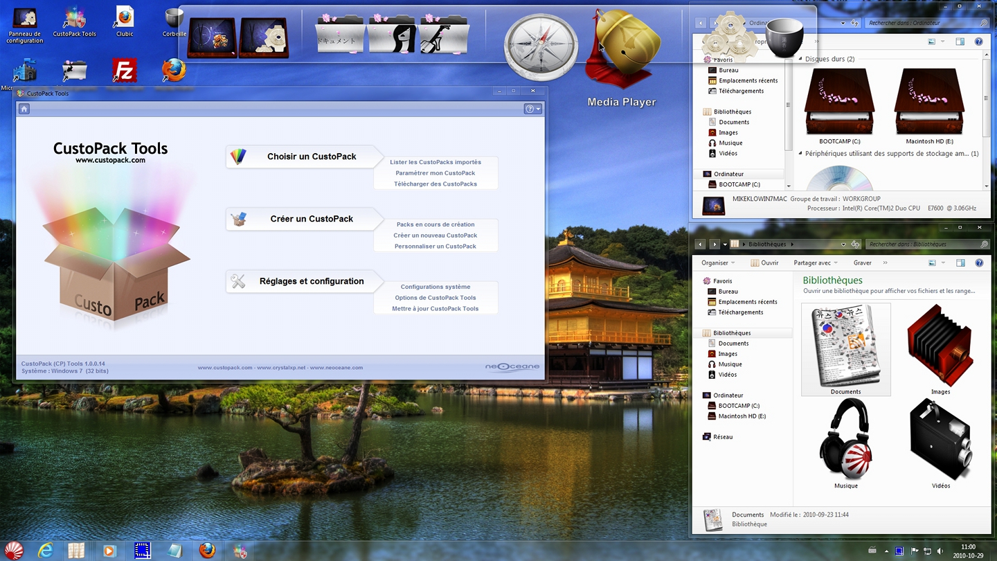Open Paramétrer mon CustoPack link
This screenshot has width=997, height=561.
pos(435,173)
